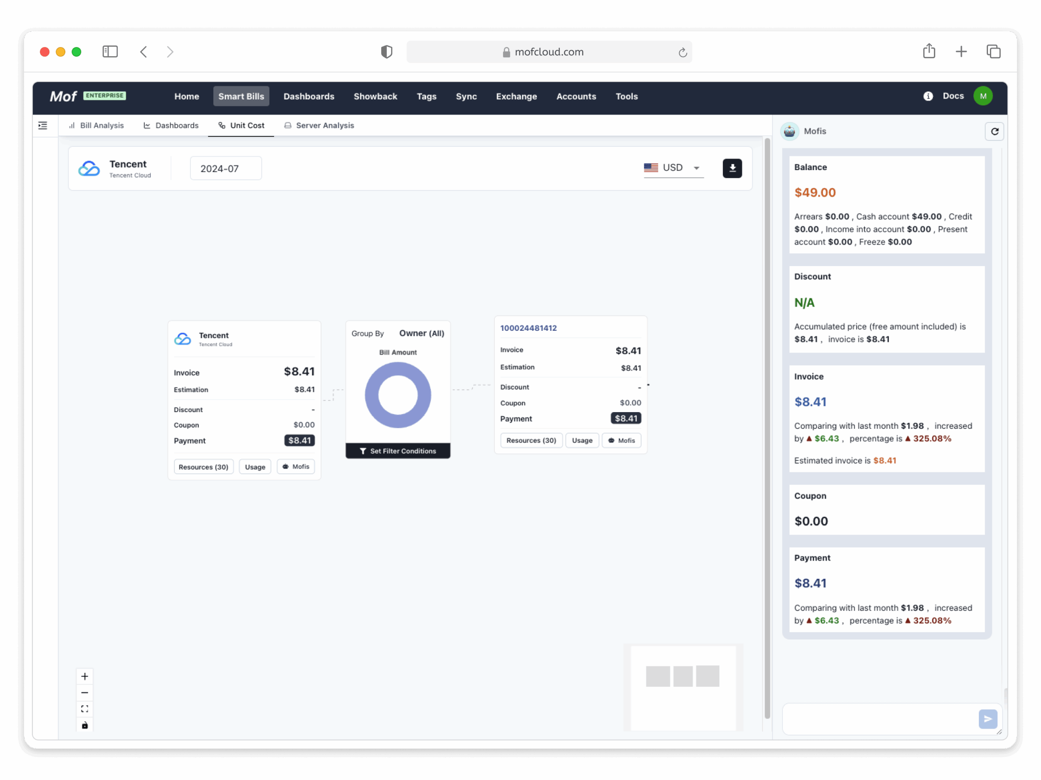Click Mofis on the Tencent card
Viewport: 1041px width, 780px height.
pos(295,467)
